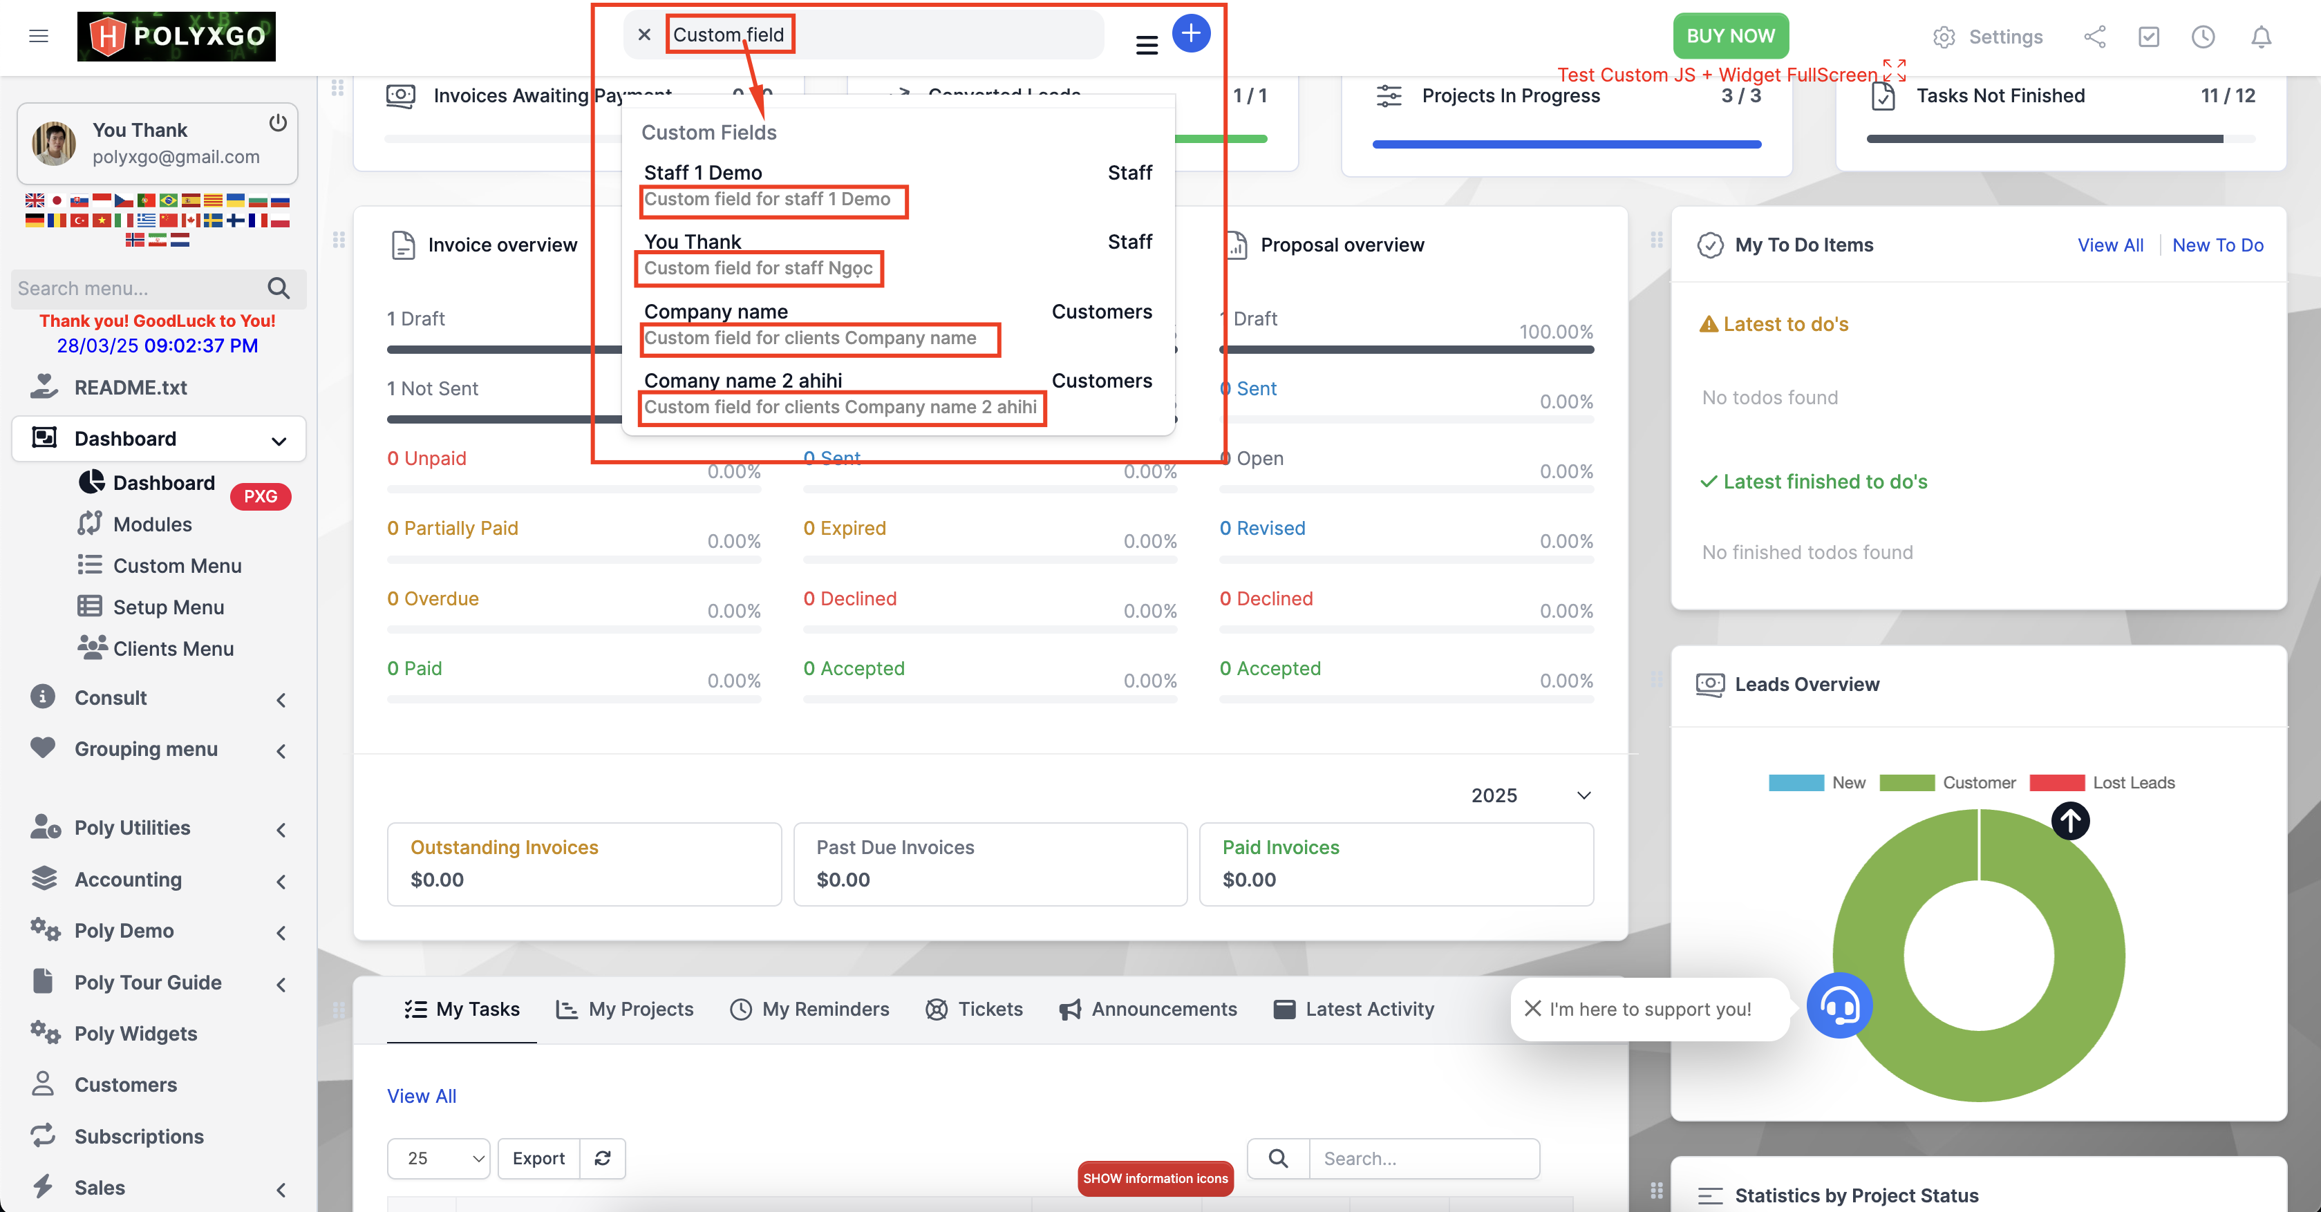Viewport: 2321px width, 1212px height.
Task: Clear the Custom field search with X
Action: (x=644, y=35)
